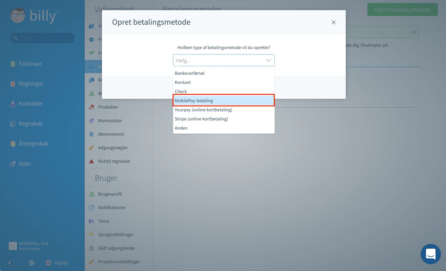Click the Nulstil regnskab warning triangle icon

pyautogui.click(x=91, y=161)
